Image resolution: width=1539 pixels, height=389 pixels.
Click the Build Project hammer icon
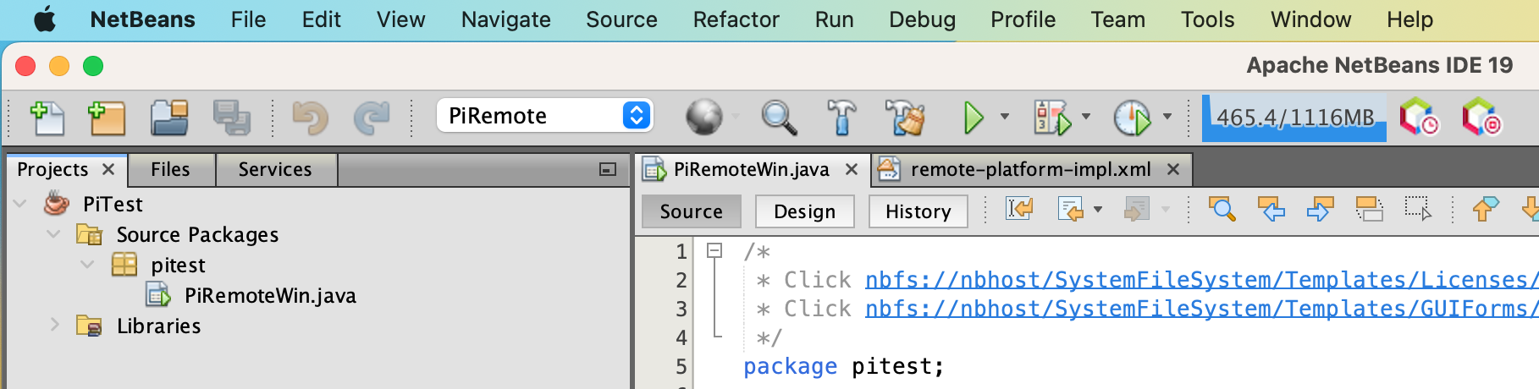(x=841, y=118)
